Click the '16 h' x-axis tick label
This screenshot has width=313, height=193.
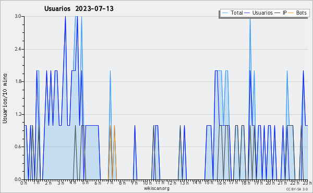point(221,183)
